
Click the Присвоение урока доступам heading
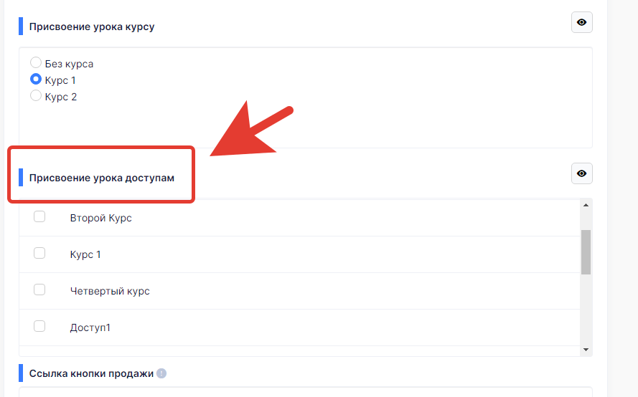click(102, 178)
